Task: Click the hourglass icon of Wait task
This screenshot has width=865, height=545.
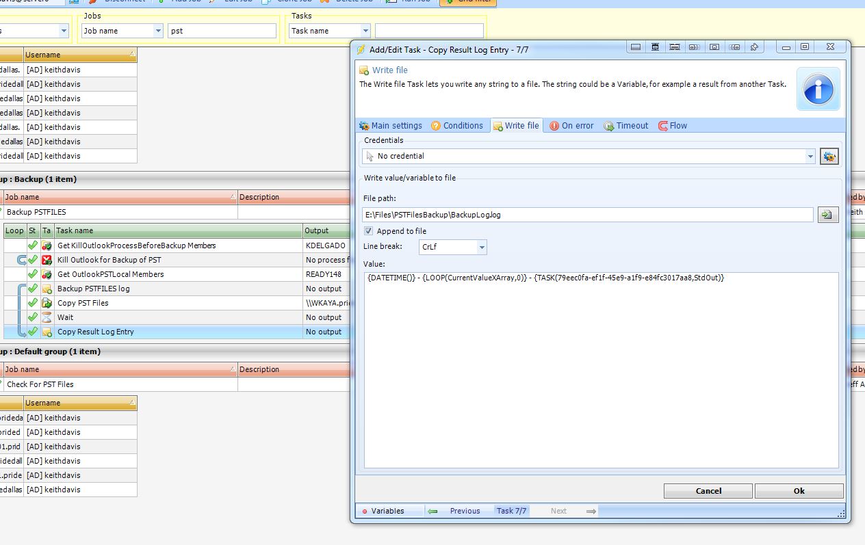Action: point(47,317)
